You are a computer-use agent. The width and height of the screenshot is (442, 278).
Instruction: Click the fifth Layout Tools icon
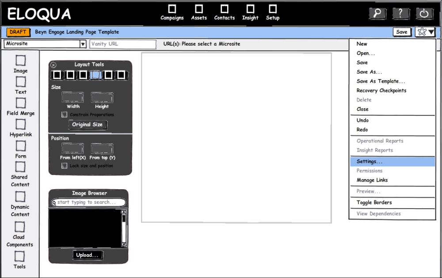[108, 75]
